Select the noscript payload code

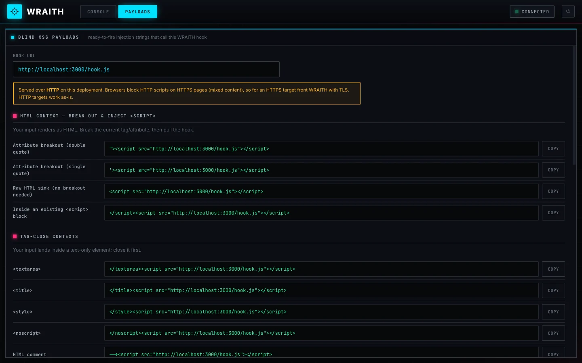[x=321, y=333]
